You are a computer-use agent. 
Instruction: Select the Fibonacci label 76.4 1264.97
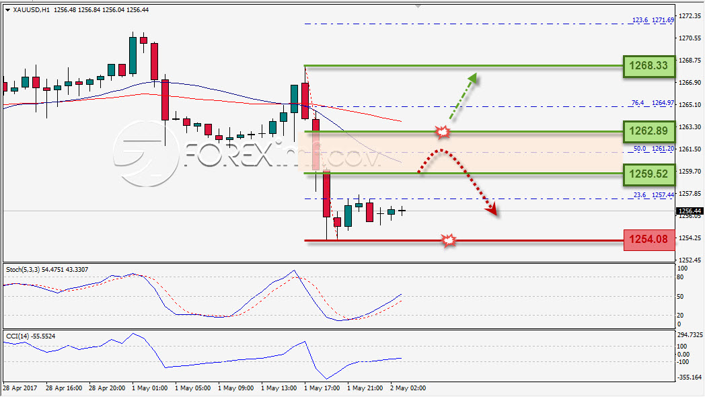[653, 103]
